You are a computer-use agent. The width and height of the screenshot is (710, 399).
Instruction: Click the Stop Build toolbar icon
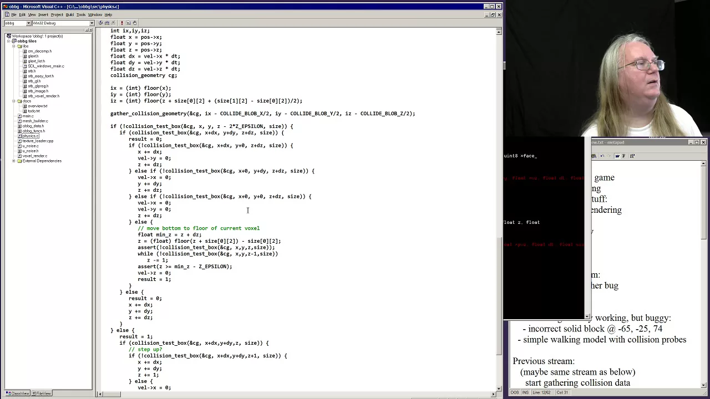pyautogui.click(x=113, y=23)
